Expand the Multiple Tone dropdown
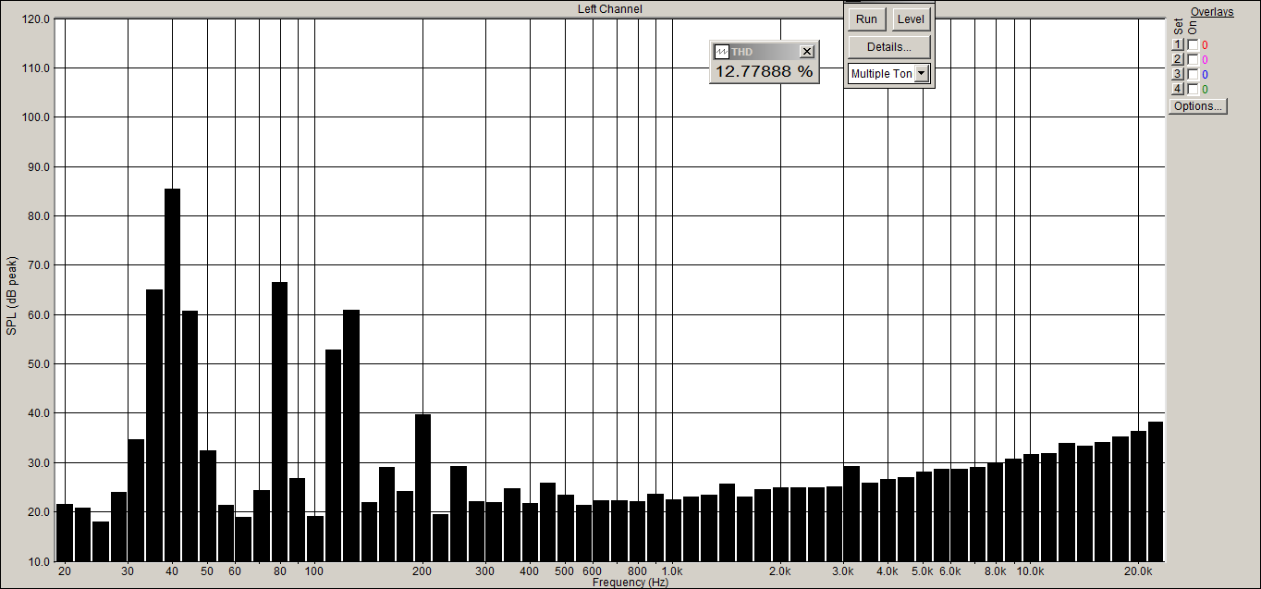The height and width of the screenshot is (589, 1261). point(921,74)
